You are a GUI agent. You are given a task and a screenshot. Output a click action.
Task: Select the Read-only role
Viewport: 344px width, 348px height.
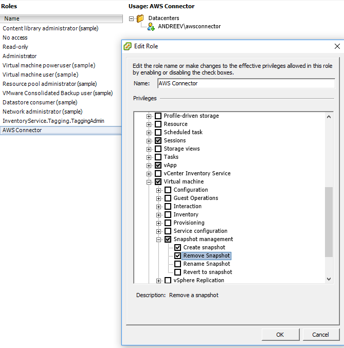[x=15, y=47]
